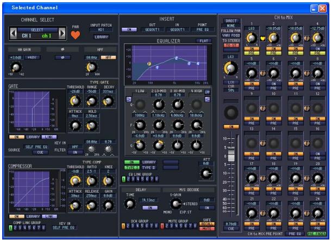Open the INPUT PATCH AD1 selector
The image size is (331, 240).
pos(101,30)
